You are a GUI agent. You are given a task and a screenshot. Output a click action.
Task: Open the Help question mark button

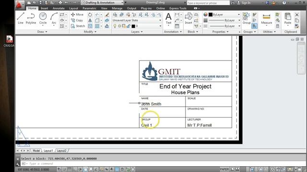pyautogui.click(x=284, y=3)
